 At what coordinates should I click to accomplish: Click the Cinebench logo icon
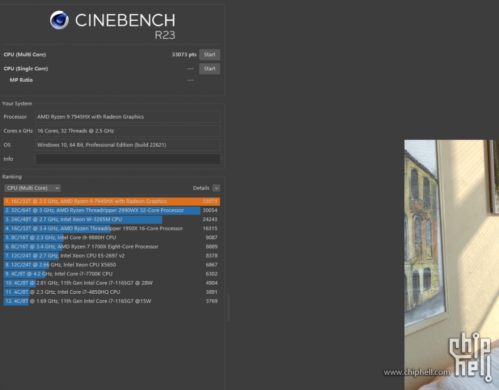pyautogui.click(x=60, y=20)
